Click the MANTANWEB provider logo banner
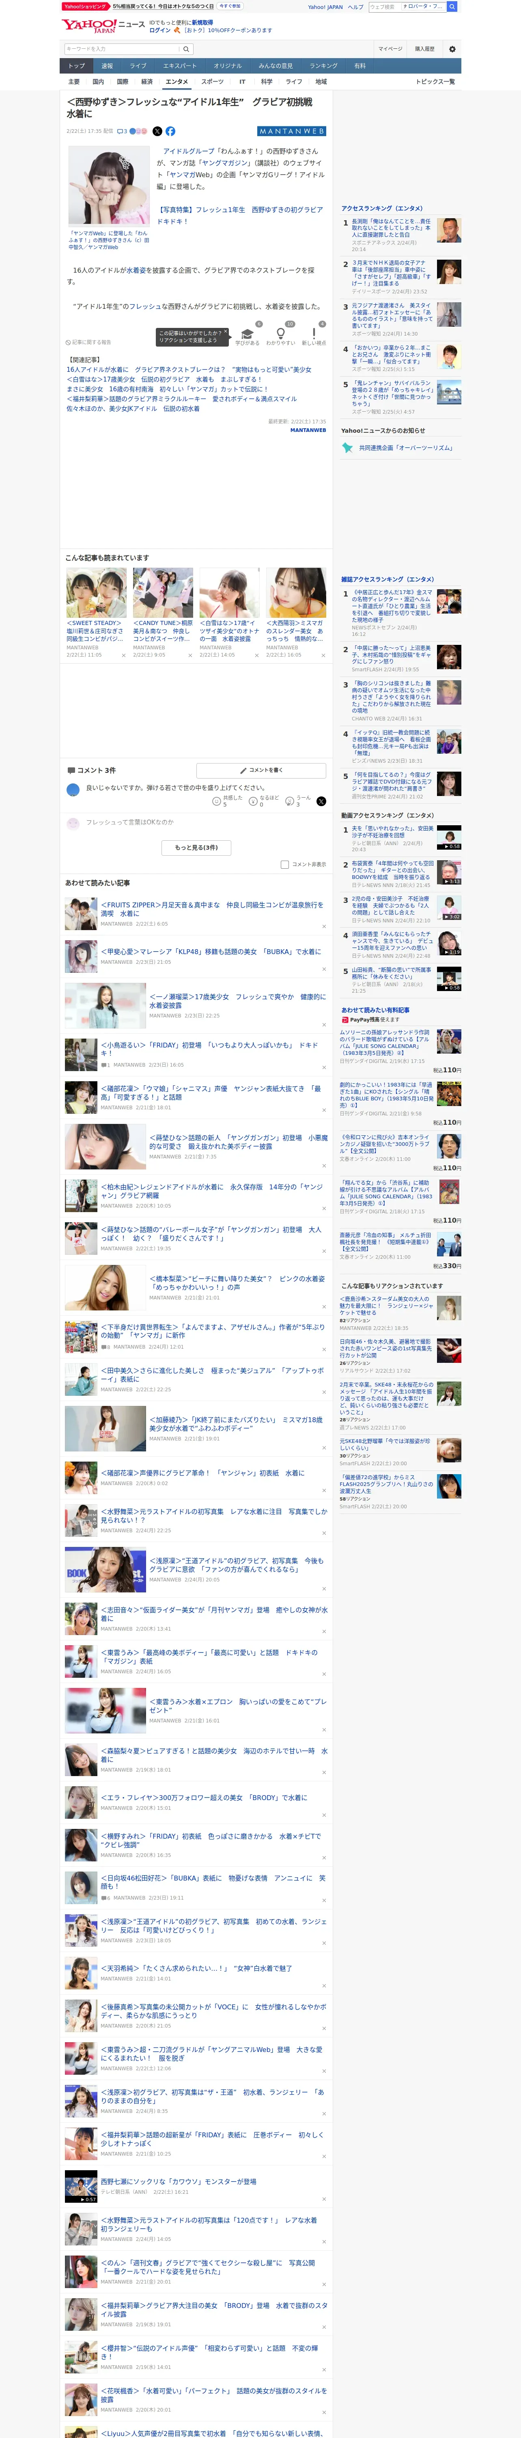 coord(292,132)
